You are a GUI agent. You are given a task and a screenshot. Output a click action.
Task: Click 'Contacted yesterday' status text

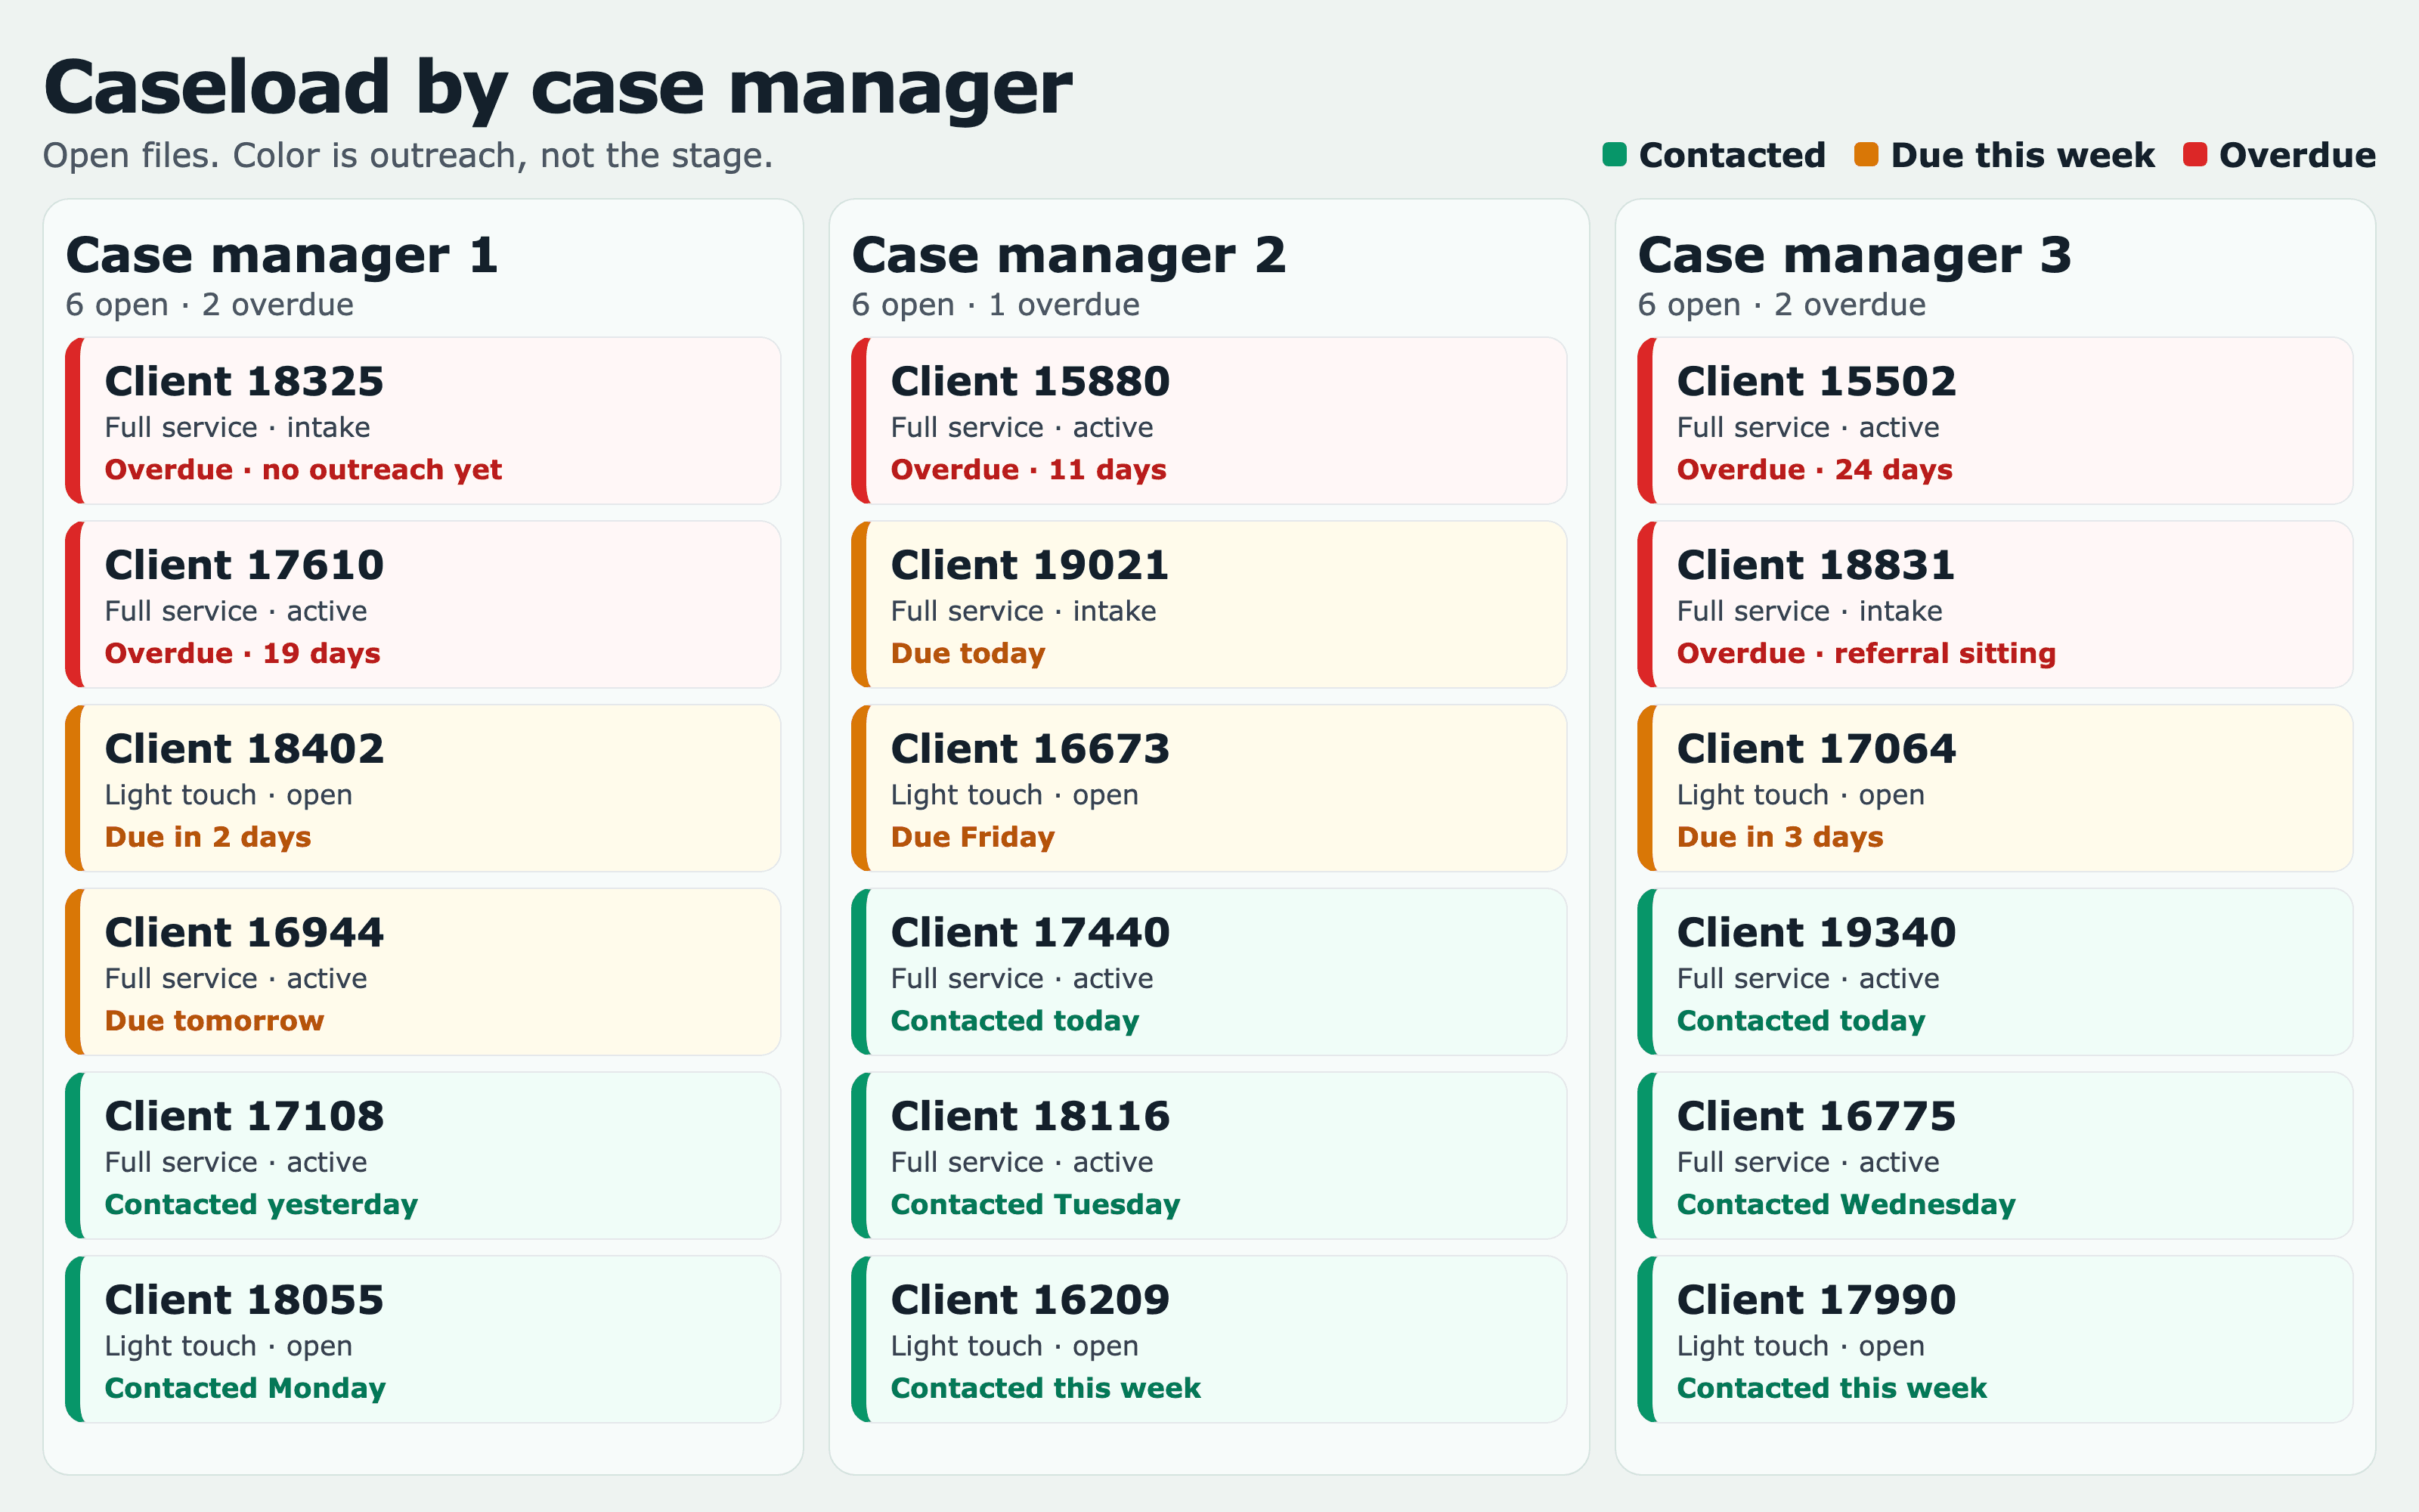261,1205
